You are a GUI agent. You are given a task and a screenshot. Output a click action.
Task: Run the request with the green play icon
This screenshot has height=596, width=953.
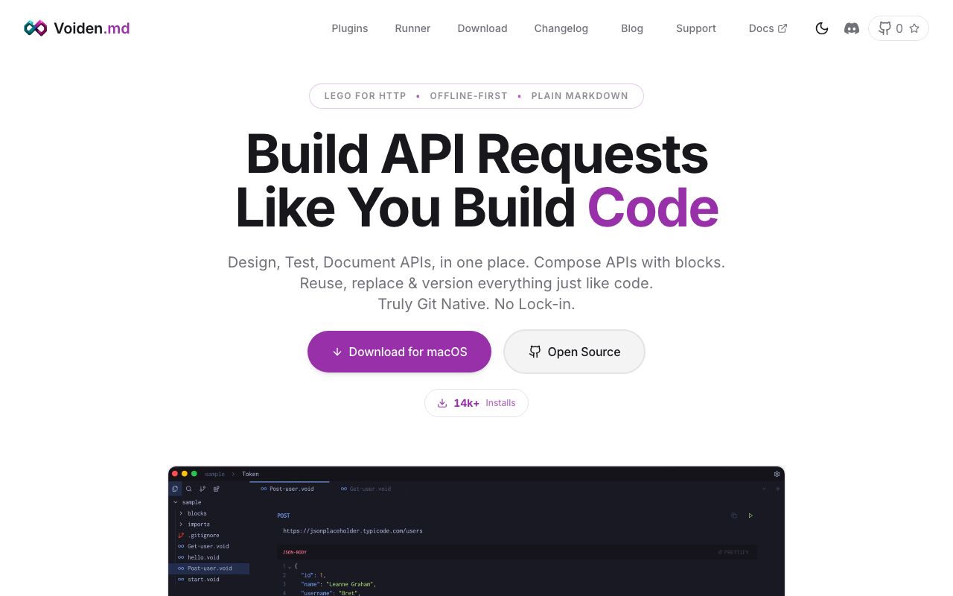750,516
